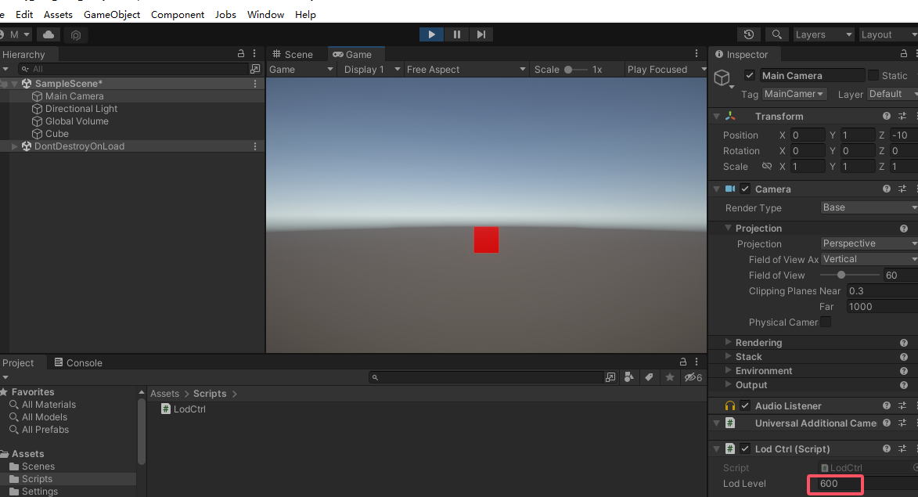Select the Cube object in Hierarchy
The image size is (918, 497).
[56, 134]
